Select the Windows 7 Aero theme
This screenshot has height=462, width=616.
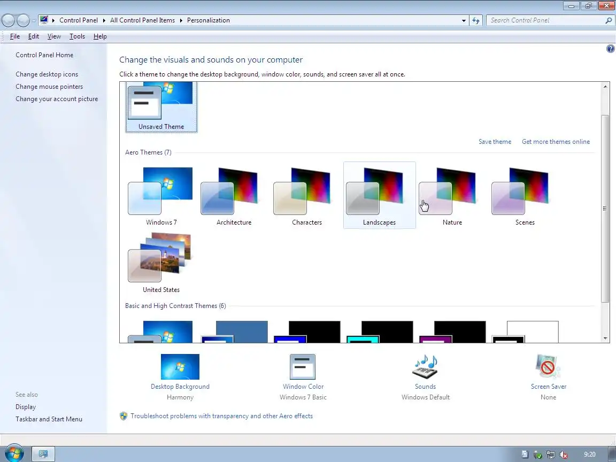tap(161, 196)
